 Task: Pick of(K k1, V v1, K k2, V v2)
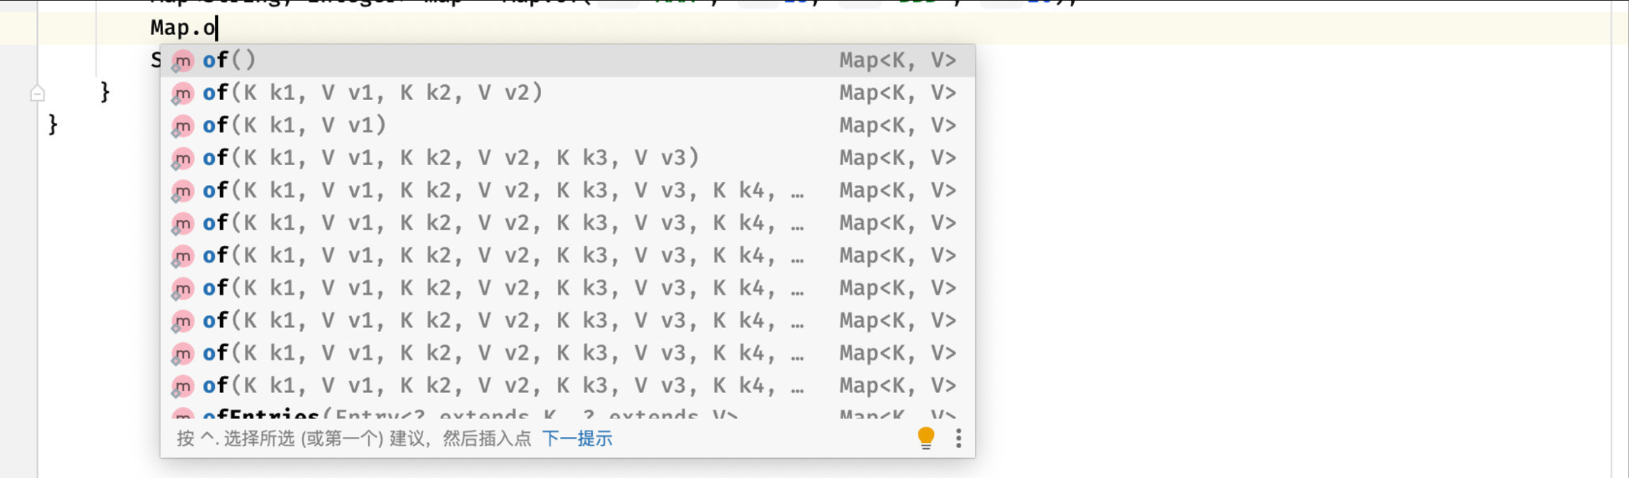coord(372,93)
